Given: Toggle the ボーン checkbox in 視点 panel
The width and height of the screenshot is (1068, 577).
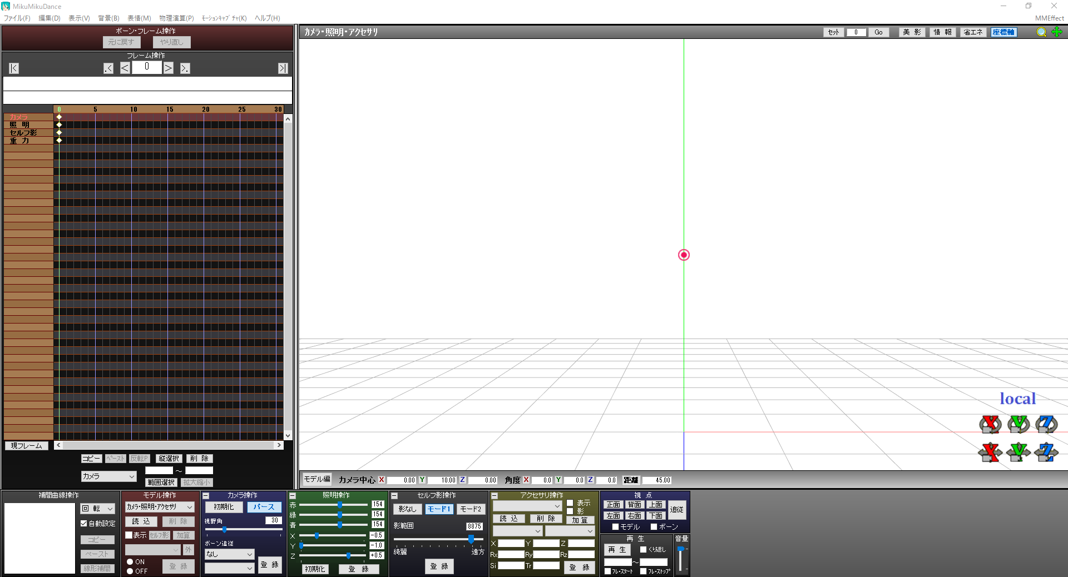Looking at the screenshot, I should pos(654,527).
